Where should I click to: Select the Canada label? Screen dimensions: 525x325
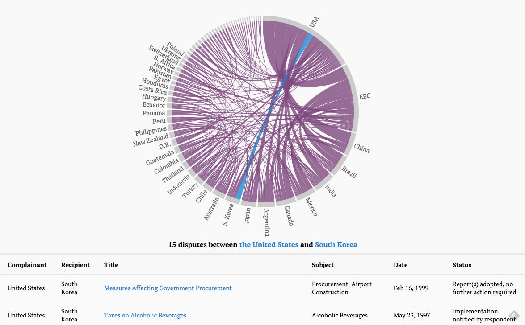pyautogui.click(x=289, y=216)
